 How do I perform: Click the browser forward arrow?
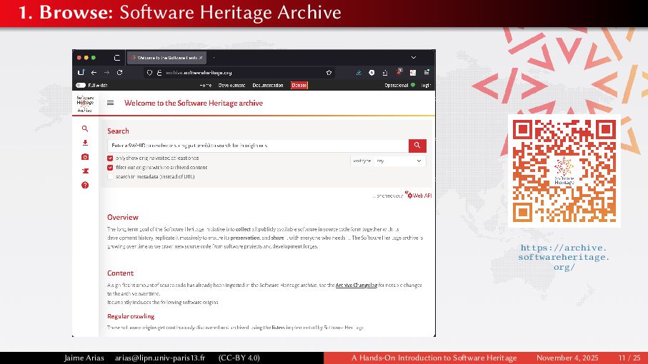point(106,73)
